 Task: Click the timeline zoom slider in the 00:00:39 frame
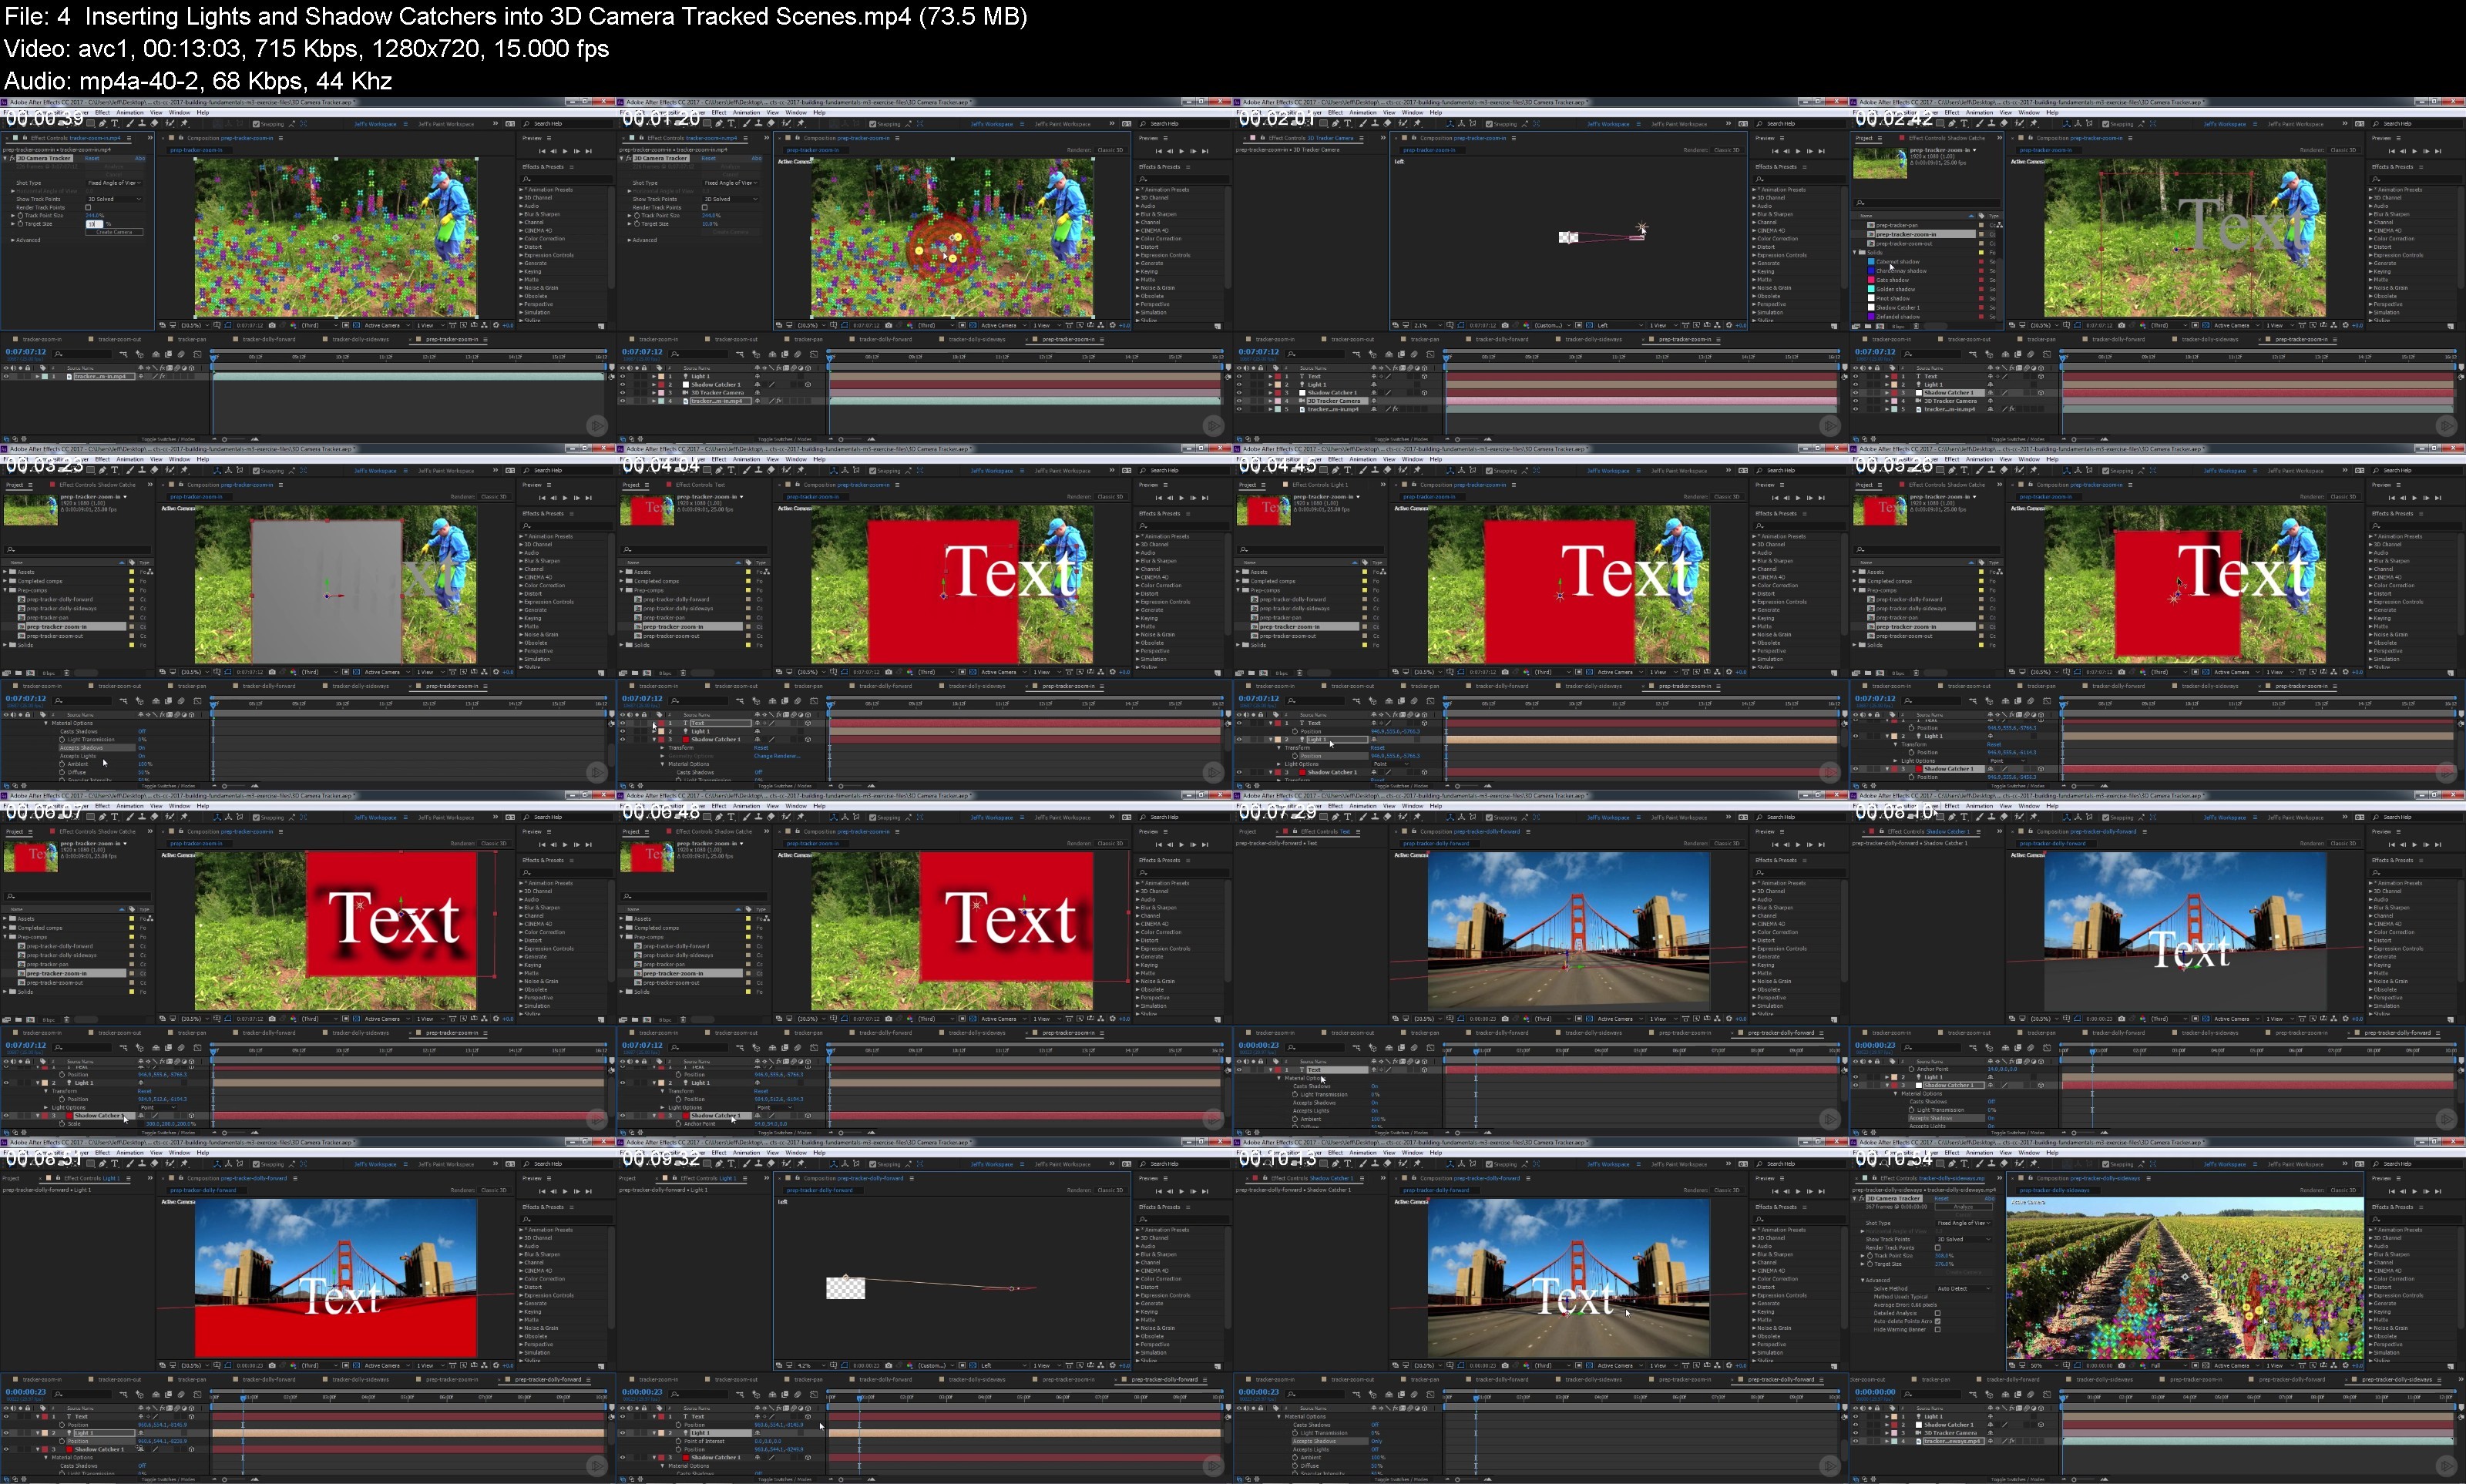(234, 440)
